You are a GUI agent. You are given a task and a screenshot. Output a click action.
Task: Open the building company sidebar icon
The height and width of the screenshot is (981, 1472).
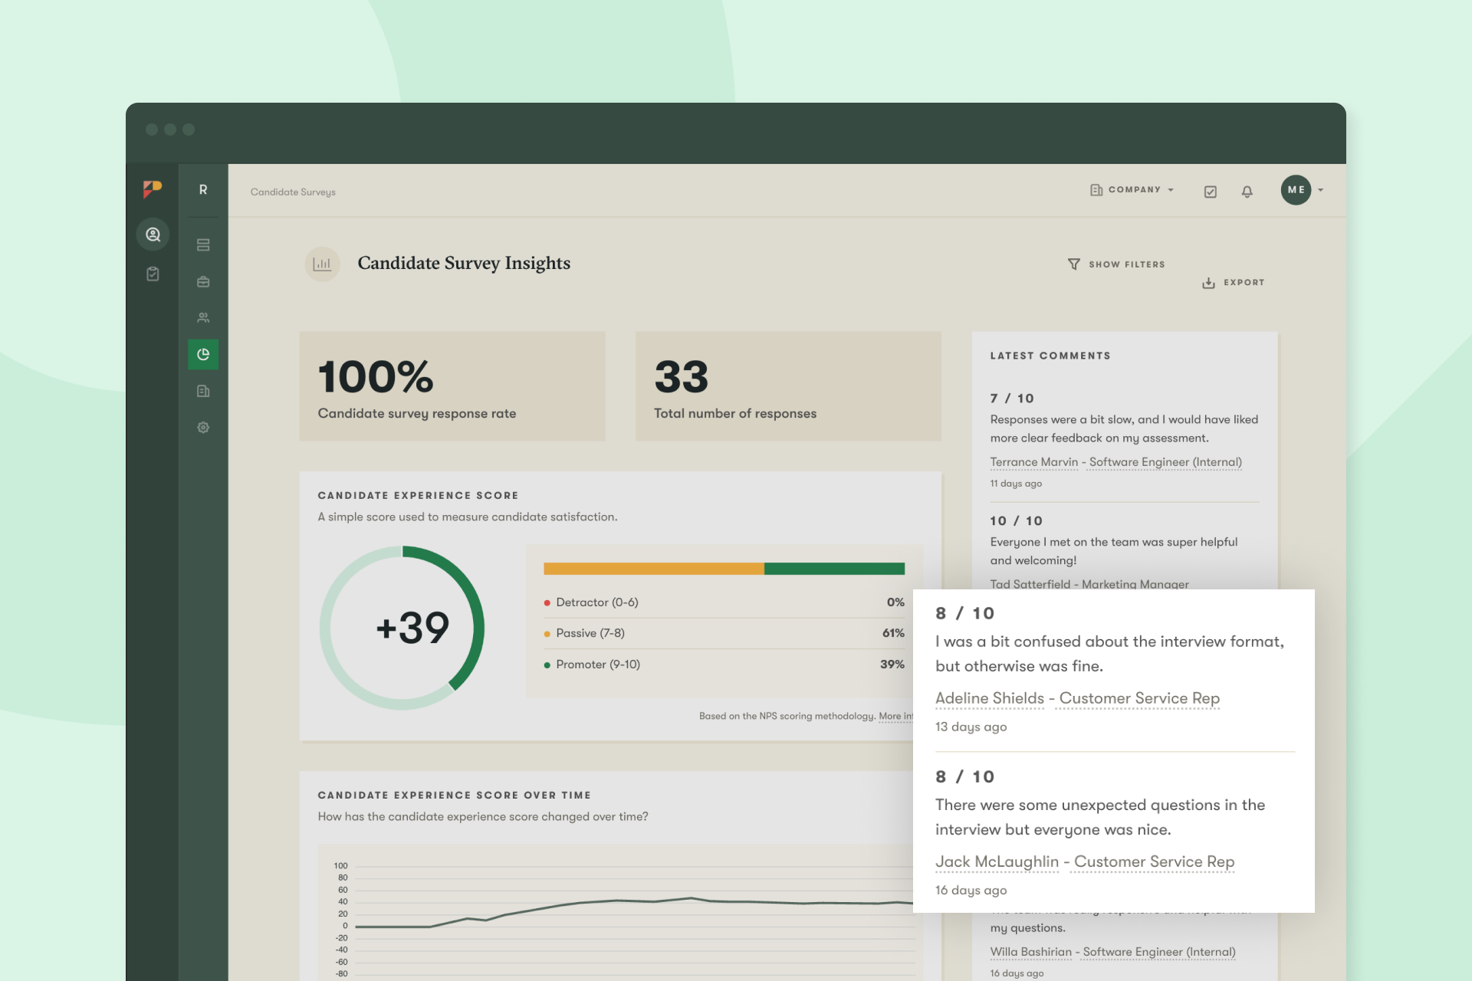(x=203, y=391)
